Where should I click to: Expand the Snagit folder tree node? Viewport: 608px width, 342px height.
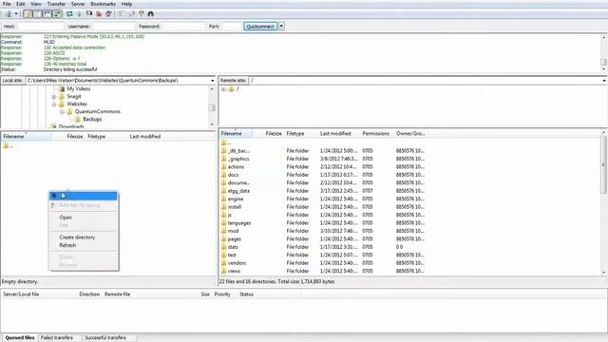pos(54,97)
